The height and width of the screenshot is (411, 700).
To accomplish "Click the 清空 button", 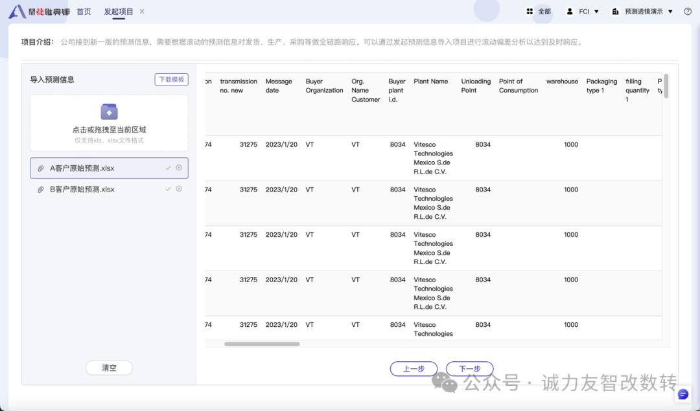I will click(109, 368).
